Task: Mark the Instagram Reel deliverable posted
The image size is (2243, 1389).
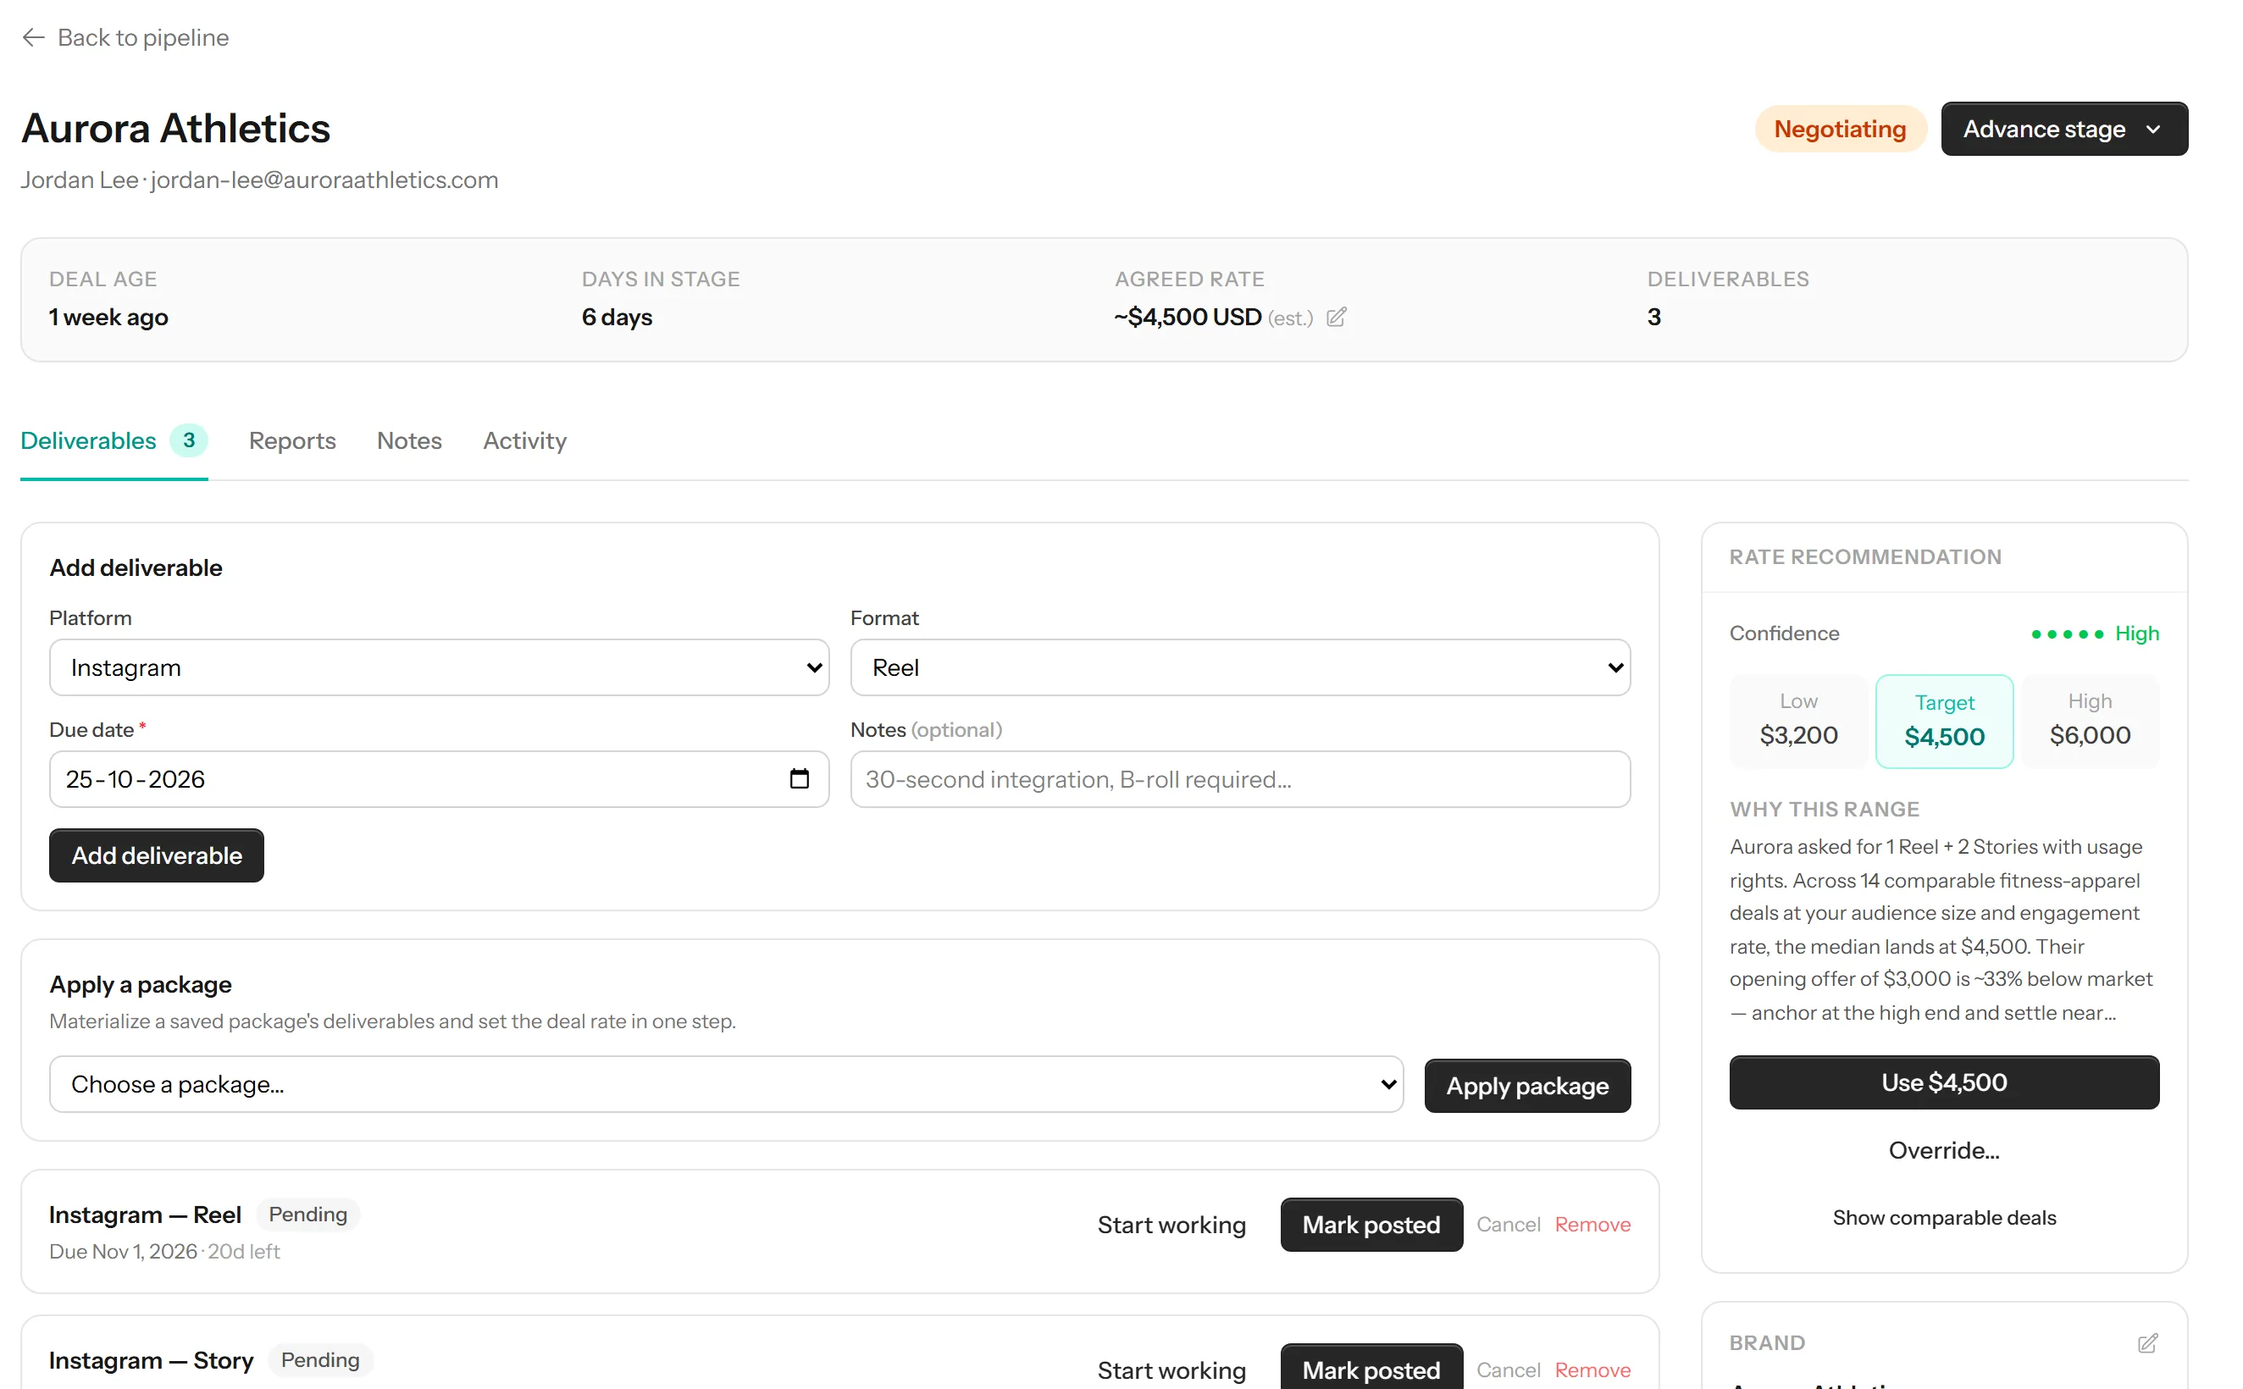Action: click(x=1371, y=1226)
